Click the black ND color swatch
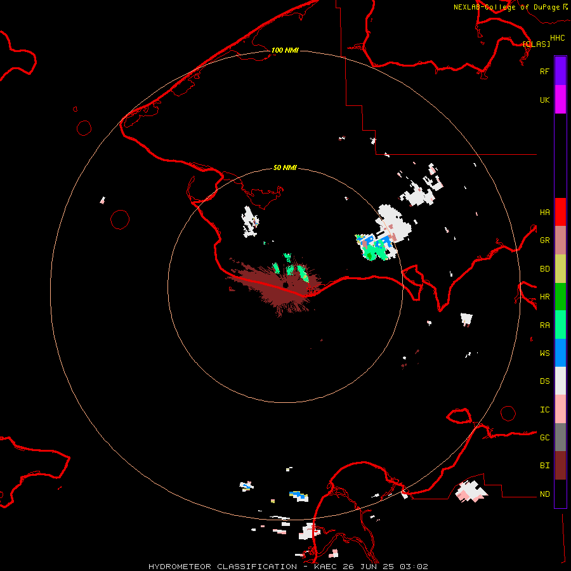571x571 pixels. 560,494
